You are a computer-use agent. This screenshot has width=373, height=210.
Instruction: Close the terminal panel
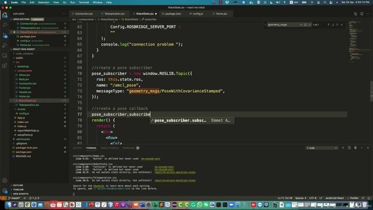368,148
